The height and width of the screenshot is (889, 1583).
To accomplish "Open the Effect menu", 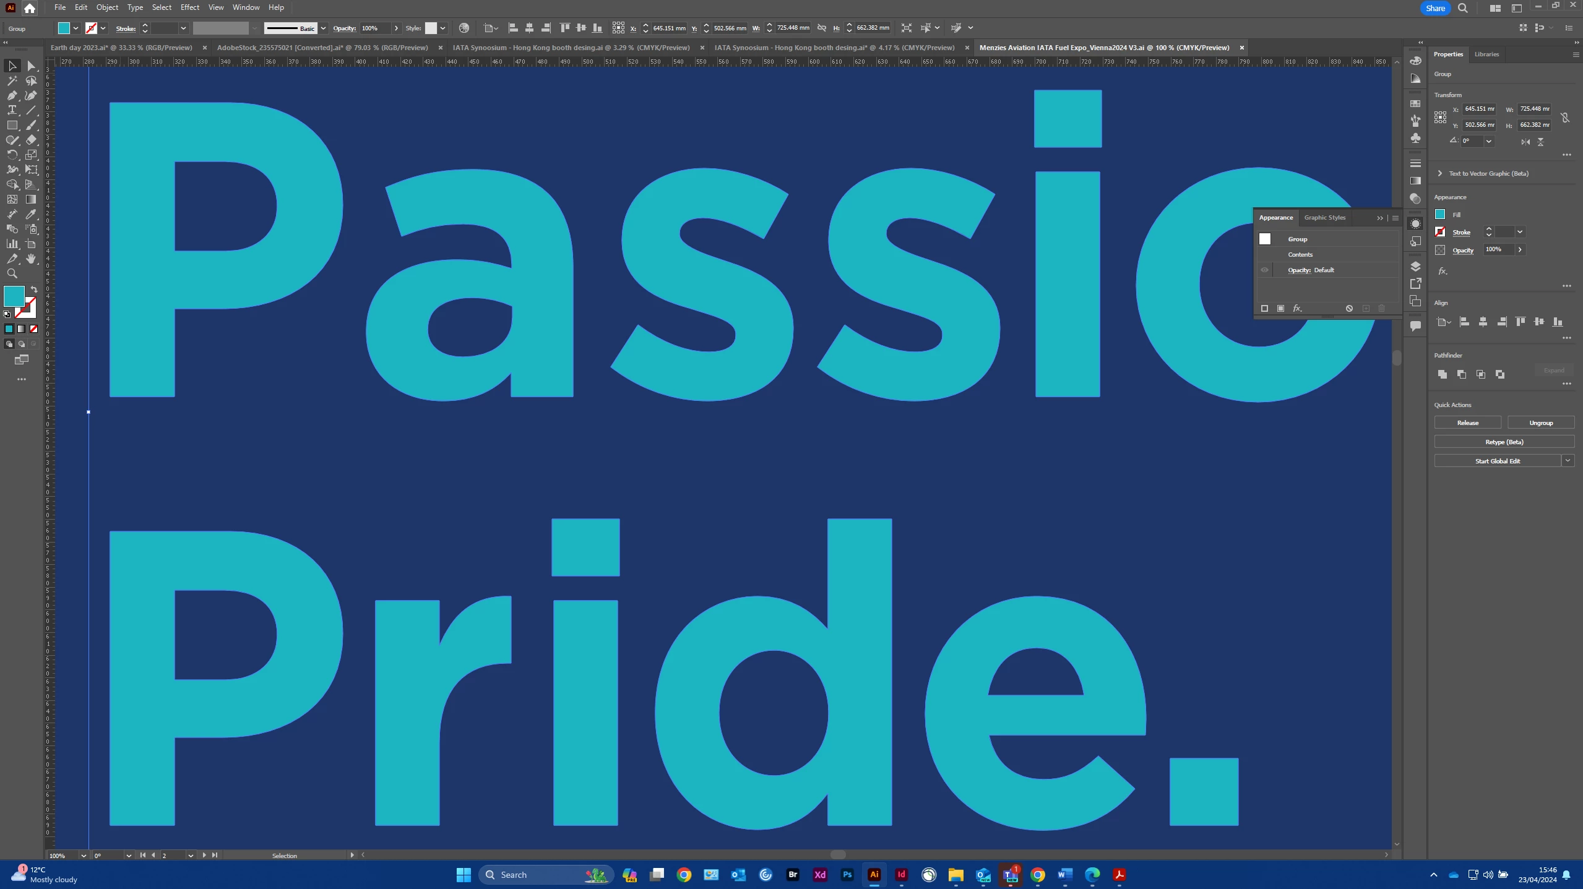I will 189,7.
